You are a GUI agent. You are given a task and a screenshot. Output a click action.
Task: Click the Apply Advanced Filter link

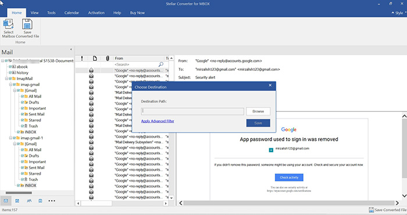[x=158, y=121]
